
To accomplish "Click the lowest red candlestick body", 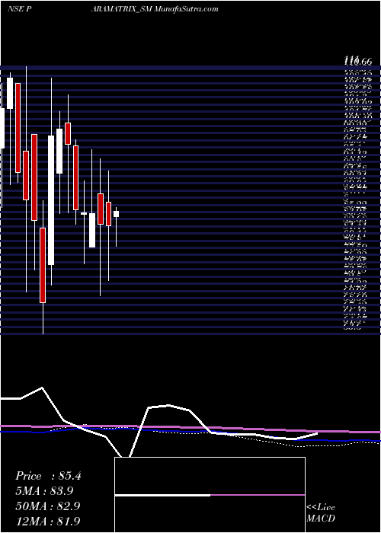I will [43, 265].
